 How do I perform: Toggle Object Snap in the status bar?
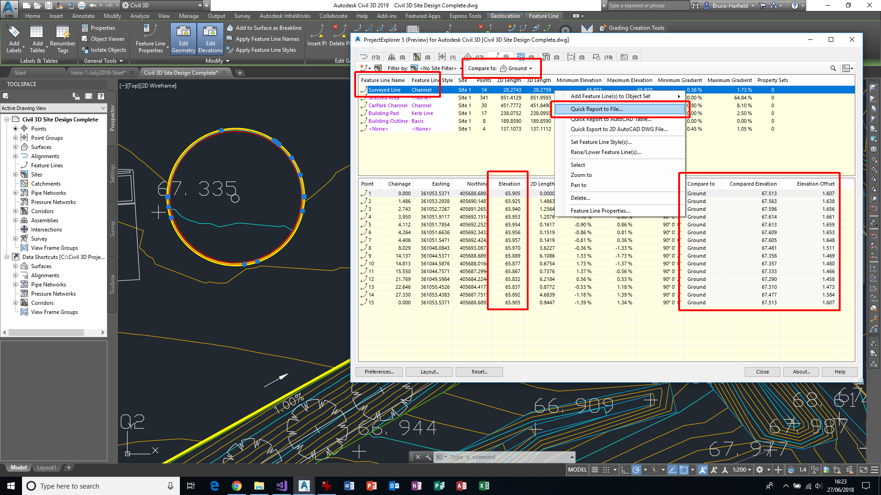click(683, 470)
